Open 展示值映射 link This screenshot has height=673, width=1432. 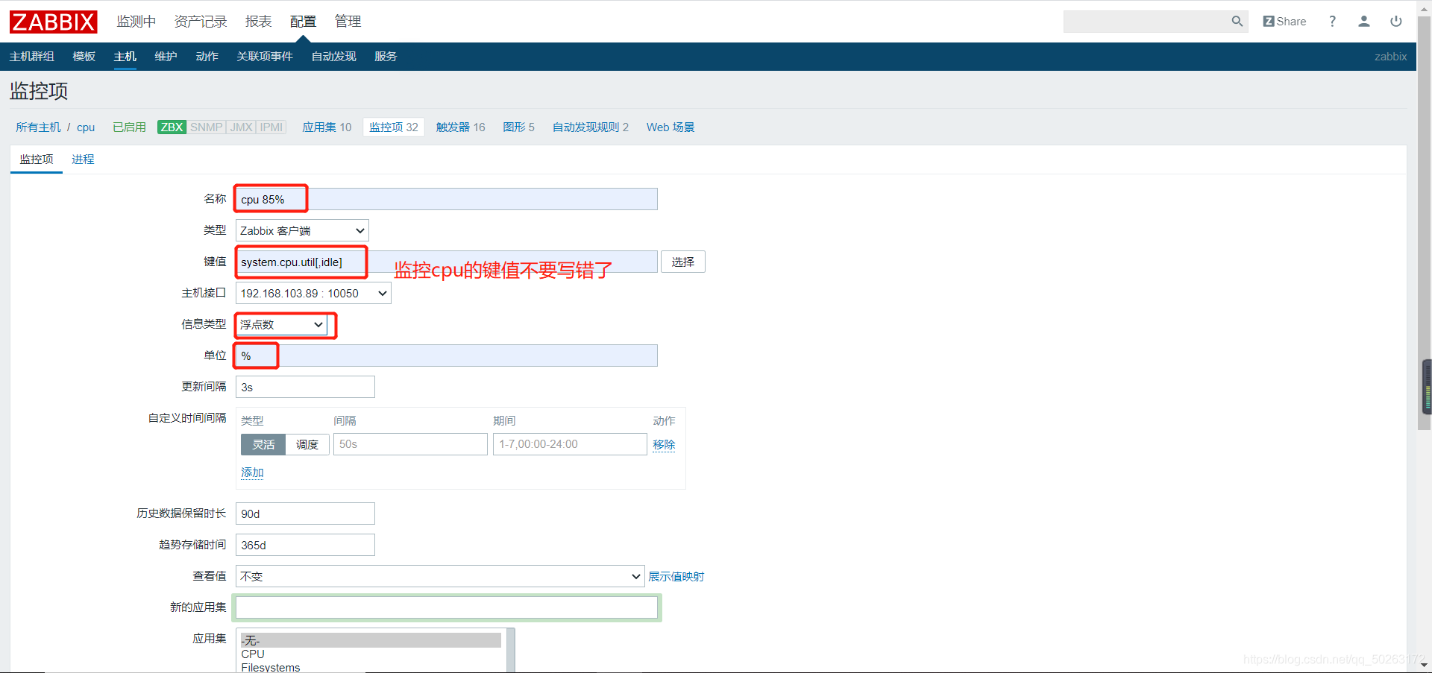pos(676,577)
